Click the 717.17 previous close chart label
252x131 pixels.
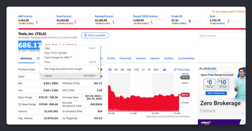coord(185,77)
